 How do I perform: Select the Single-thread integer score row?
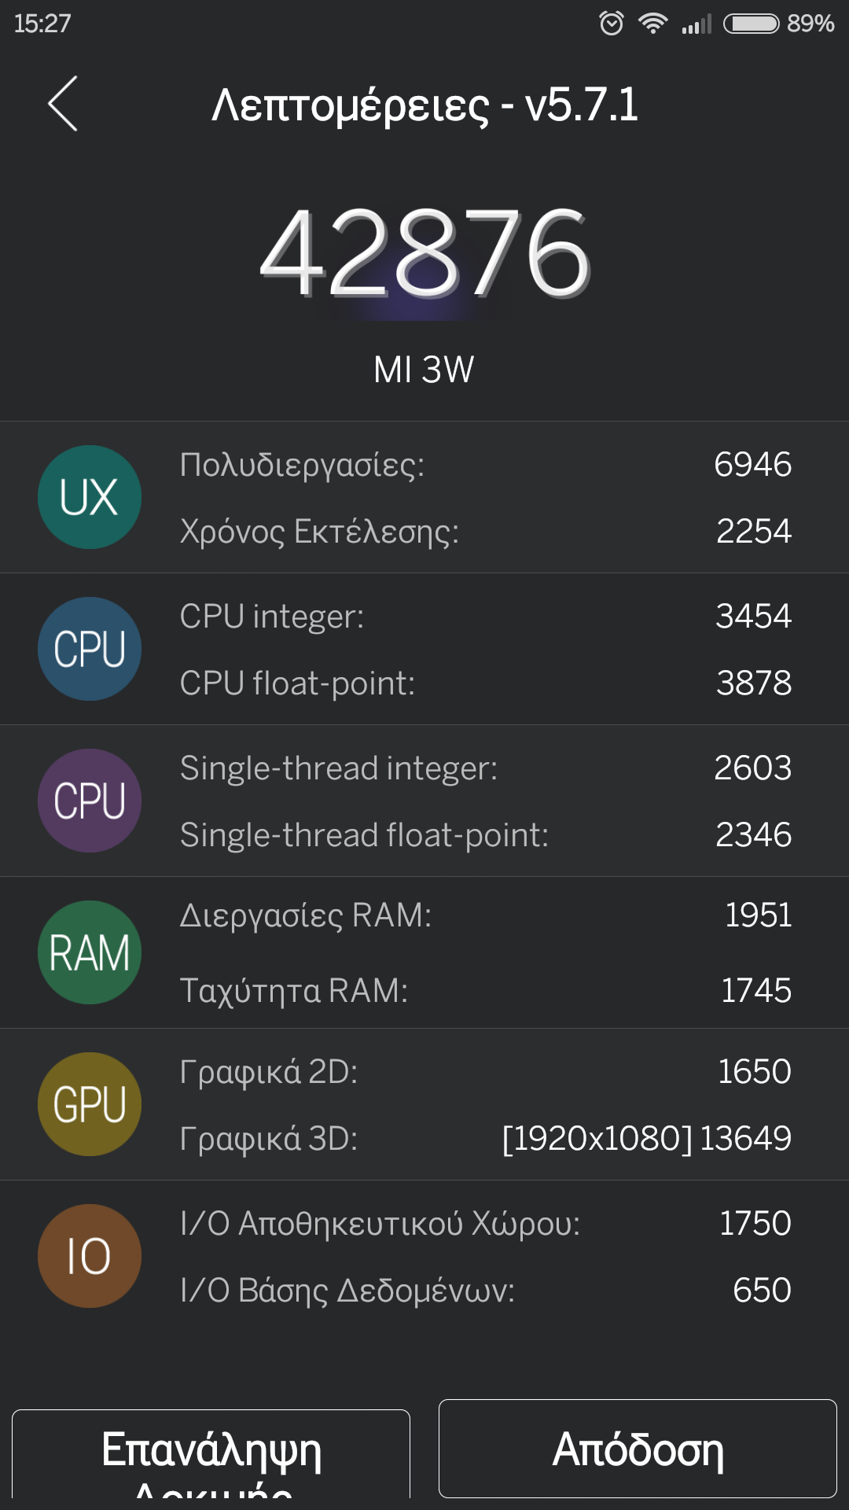coord(484,768)
